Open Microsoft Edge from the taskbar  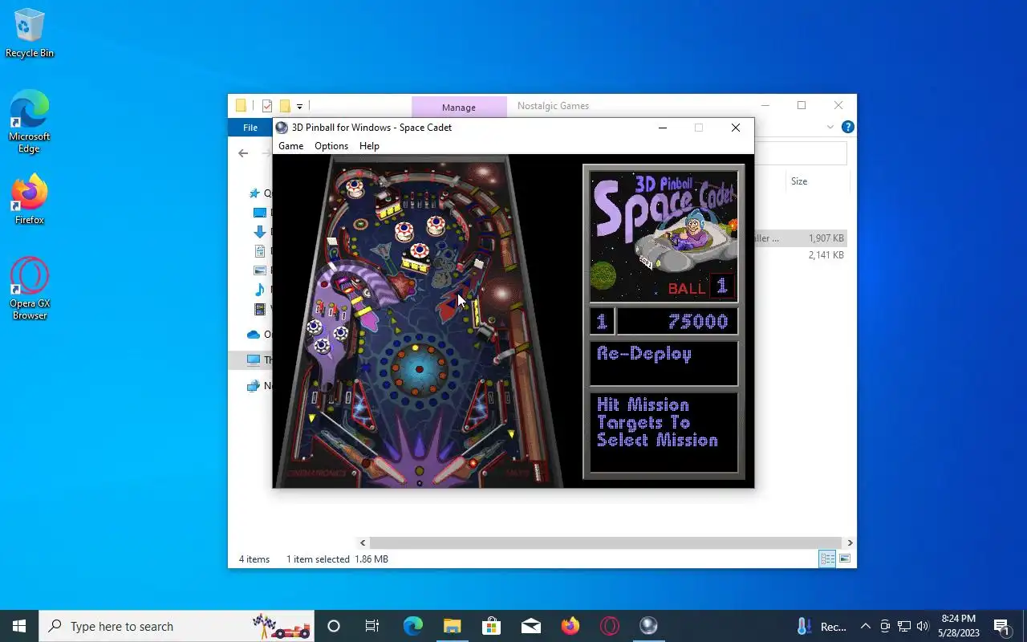point(412,626)
